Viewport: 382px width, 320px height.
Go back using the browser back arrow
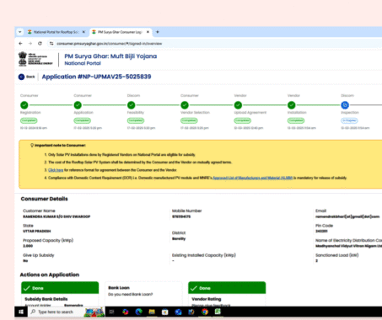tap(20, 44)
